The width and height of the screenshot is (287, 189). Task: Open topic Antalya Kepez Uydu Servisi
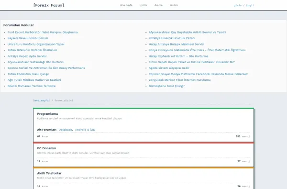point(27,56)
